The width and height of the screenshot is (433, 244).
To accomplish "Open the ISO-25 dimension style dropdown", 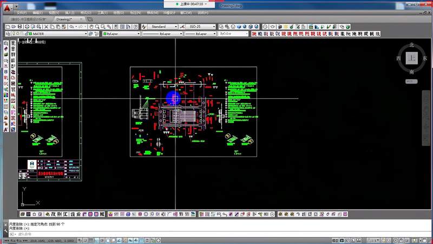I will [x=200, y=27].
